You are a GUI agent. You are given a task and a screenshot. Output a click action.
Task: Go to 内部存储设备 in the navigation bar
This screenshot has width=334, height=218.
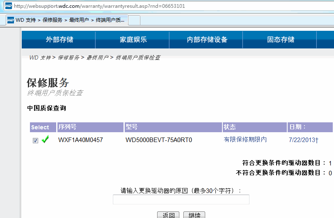tap(207, 40)
